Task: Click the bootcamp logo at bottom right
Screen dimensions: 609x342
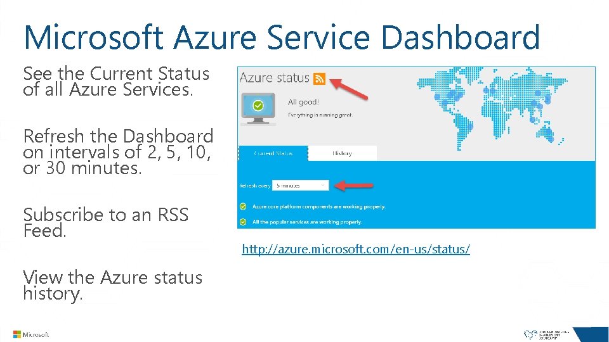Action: 547,334
